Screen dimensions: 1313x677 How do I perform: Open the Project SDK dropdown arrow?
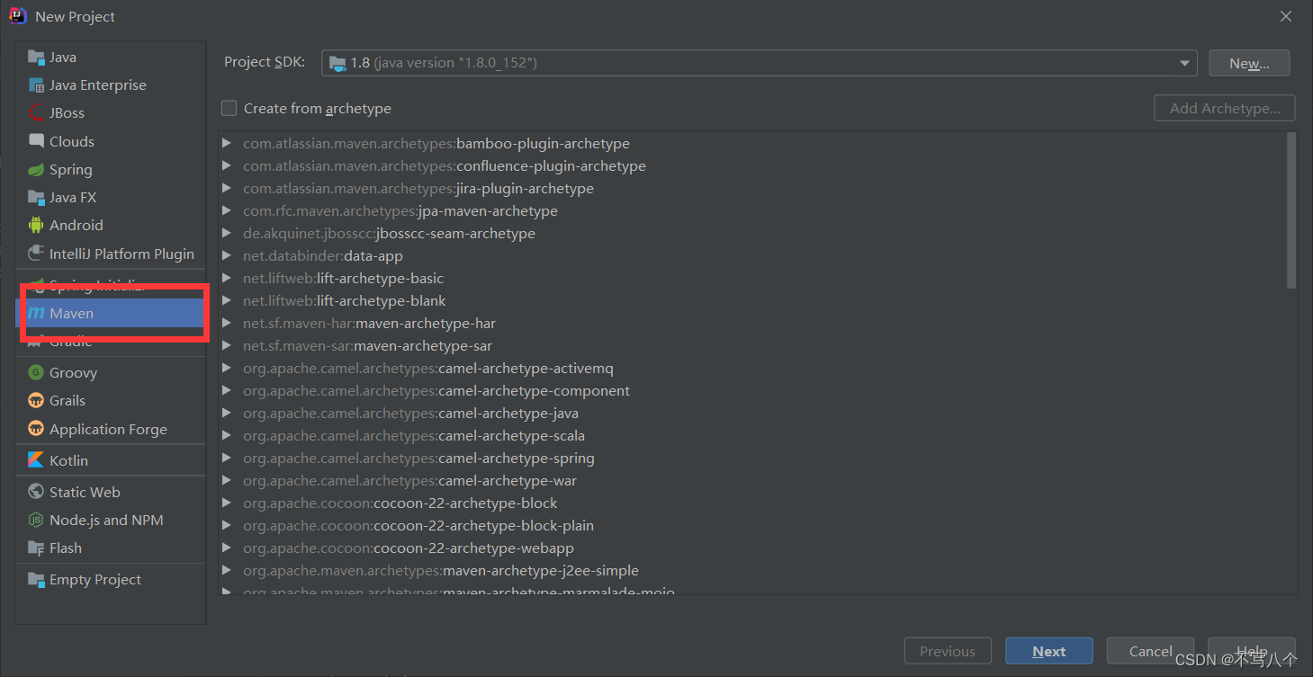(x=1184, y=63)
